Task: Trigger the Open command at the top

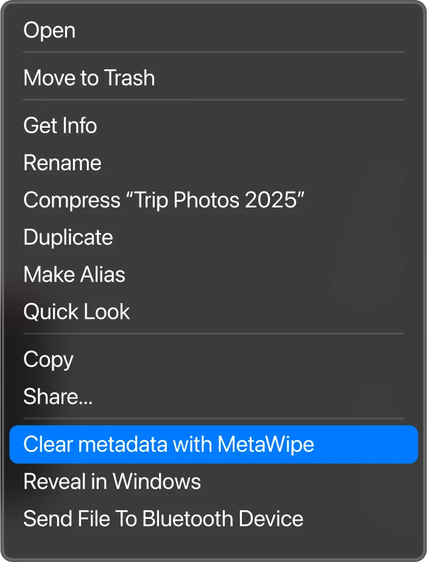Action: click(x=49, y=30)
